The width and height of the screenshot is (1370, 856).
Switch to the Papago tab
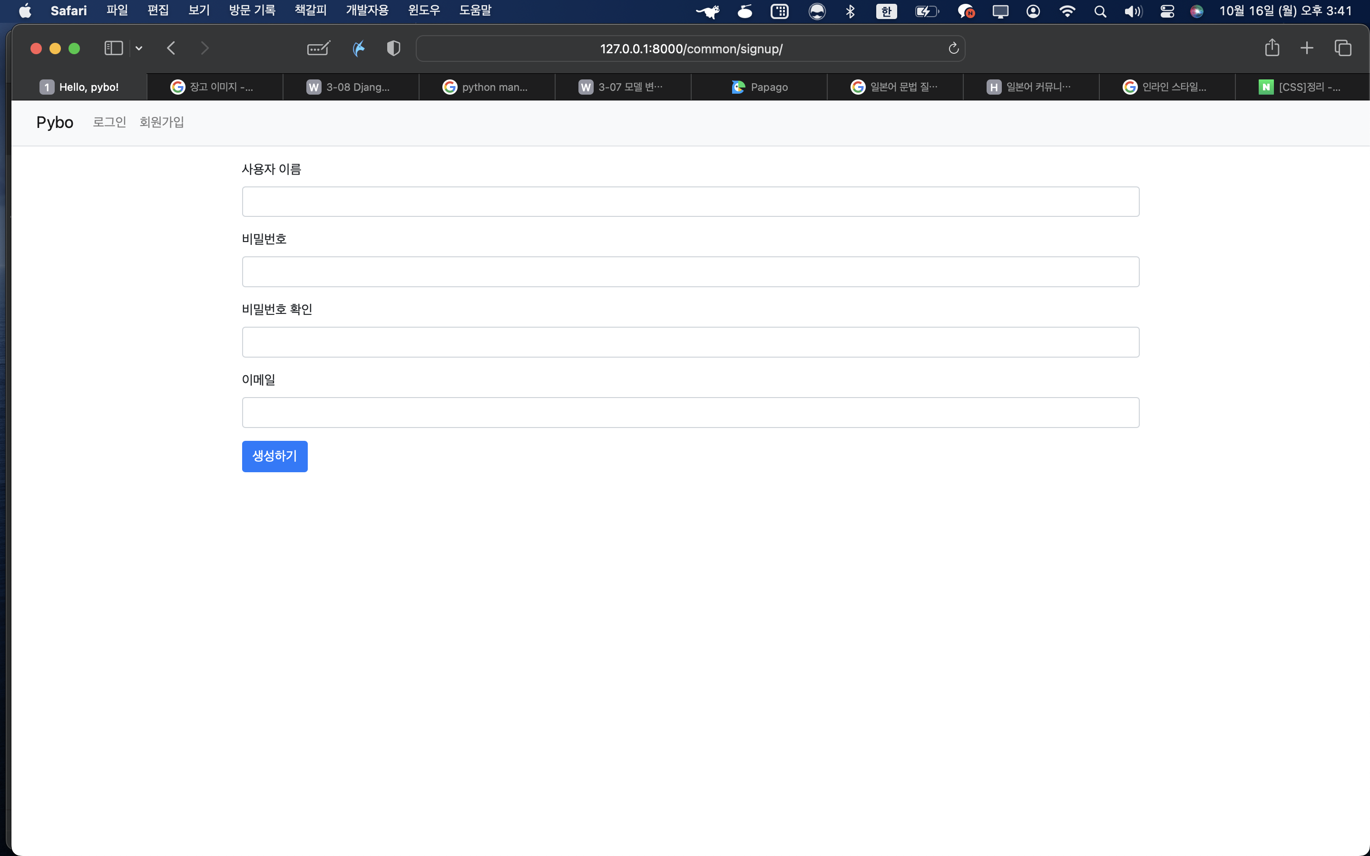coord(759,87)
